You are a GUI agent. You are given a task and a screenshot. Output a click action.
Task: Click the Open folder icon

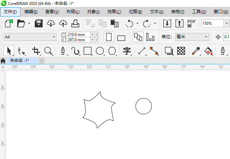pos(21,23)
